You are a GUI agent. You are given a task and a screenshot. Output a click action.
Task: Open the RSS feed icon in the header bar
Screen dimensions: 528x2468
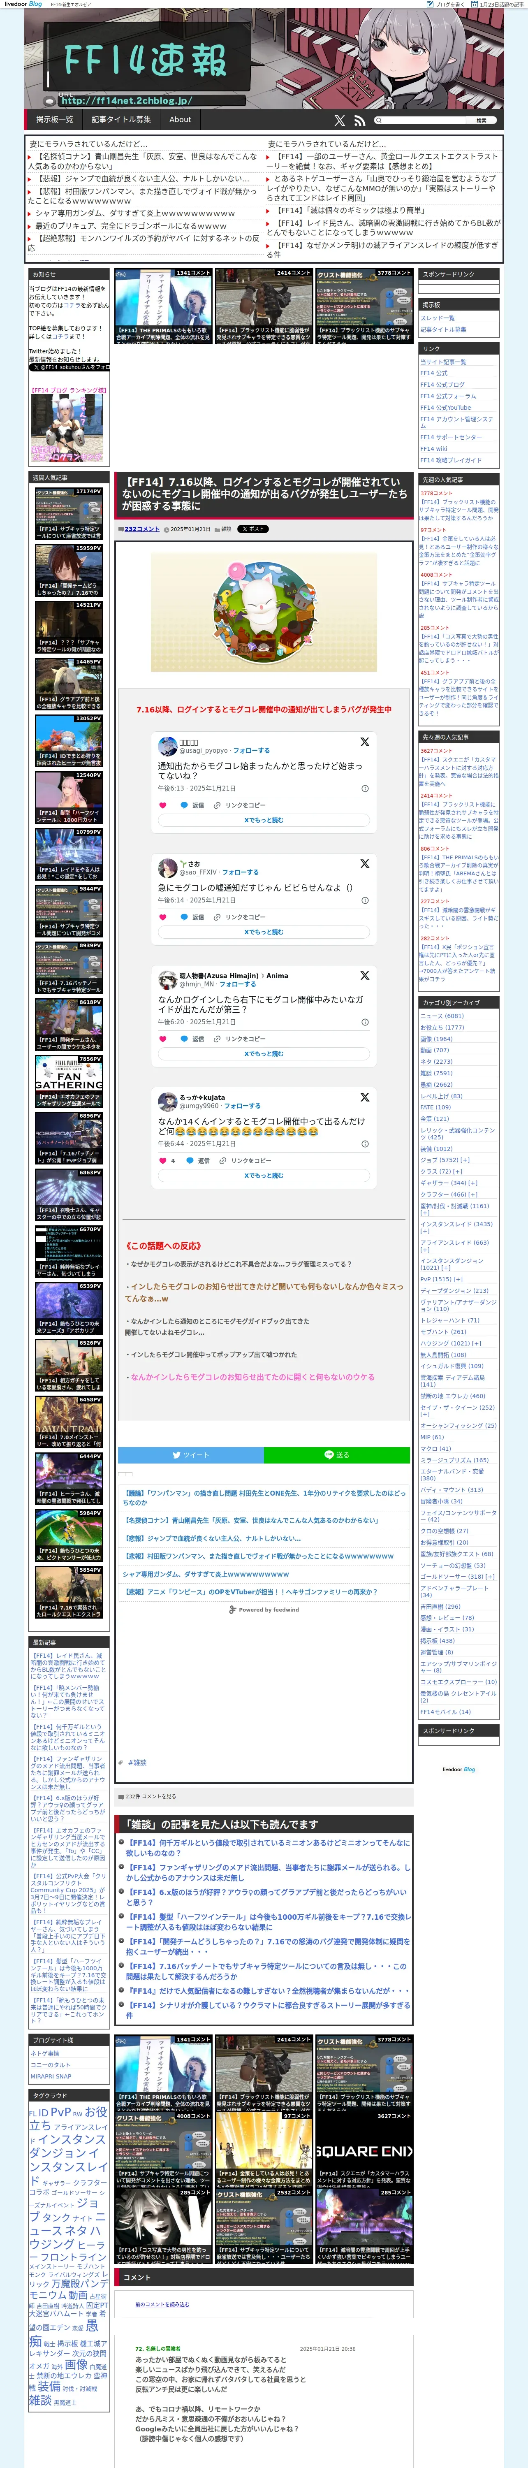(x=359, y=121)
